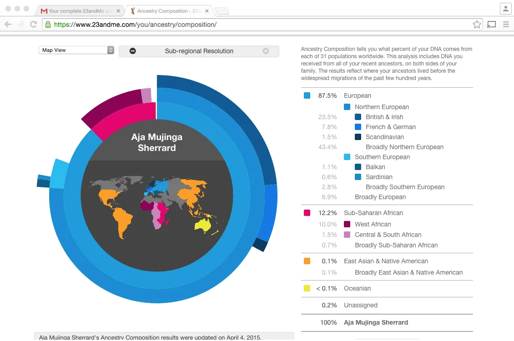Click the 43.4% percentage value
Screen dimensions: 514x341
327,147
